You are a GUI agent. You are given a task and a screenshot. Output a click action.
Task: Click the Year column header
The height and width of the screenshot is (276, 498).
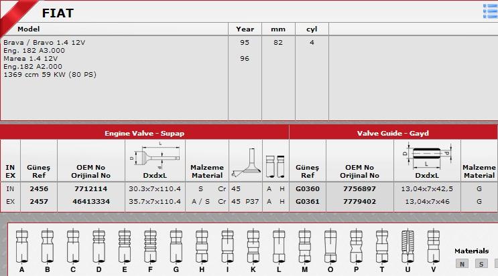pyautogui.click(x=245, y=29)
